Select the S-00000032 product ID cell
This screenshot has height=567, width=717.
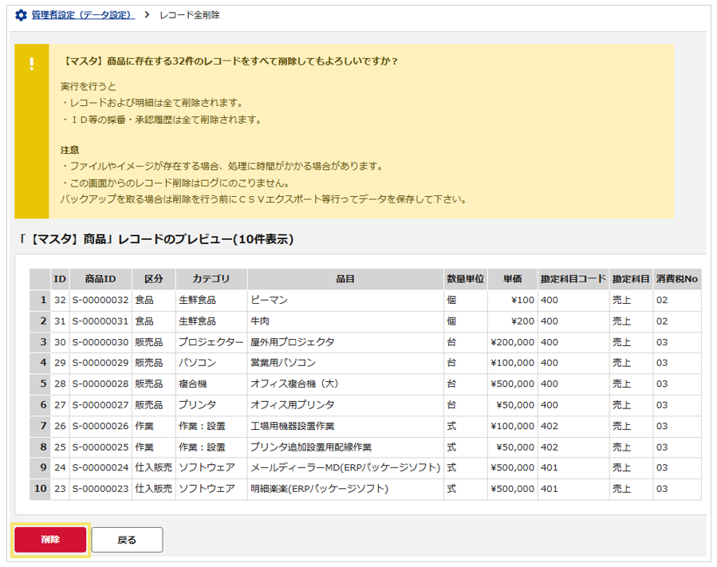[x=100, y=301]
